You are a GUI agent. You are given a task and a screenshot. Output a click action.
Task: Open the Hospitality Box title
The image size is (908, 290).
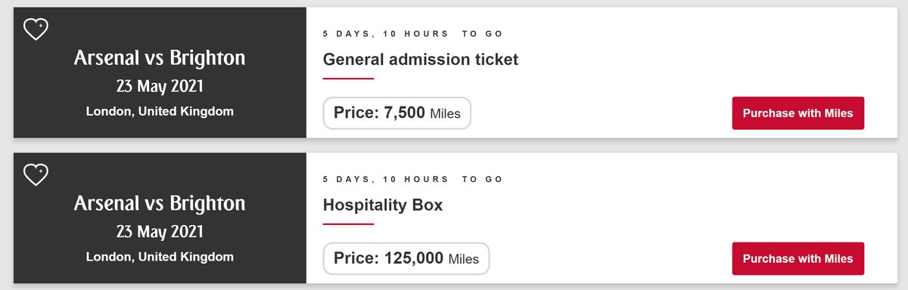coord(383,205)
